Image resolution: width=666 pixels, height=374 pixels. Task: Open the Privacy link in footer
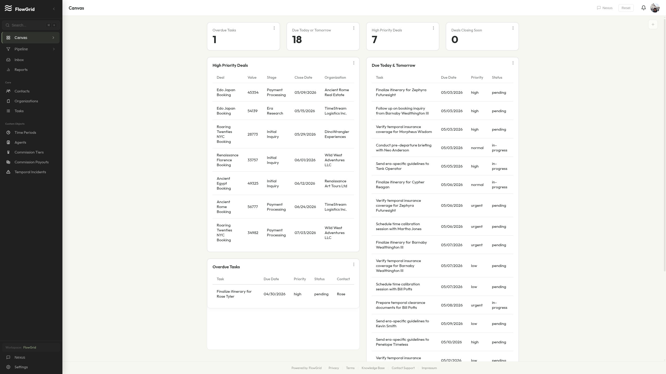click(x=334, y=368)
